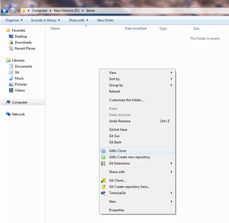Click the Music note icon
This screenshot has width=229, height=223.
(x=11, y=78)
